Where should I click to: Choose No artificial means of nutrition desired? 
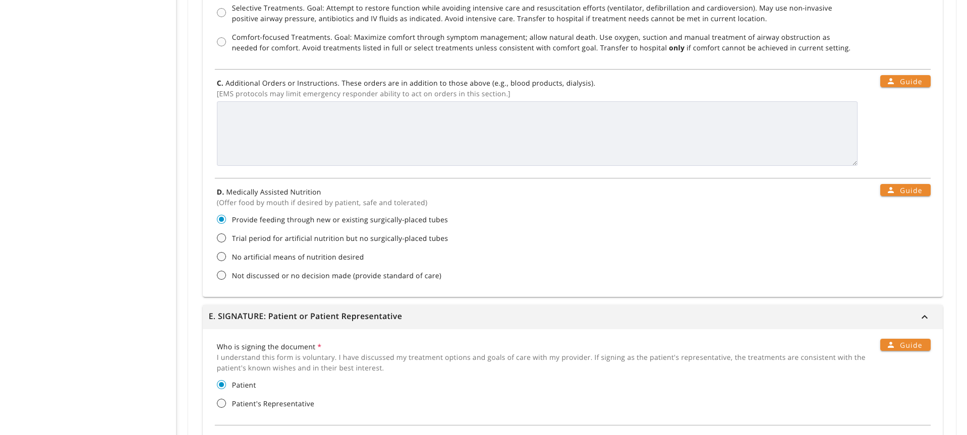pyautogui.click(x=221, y=257)
